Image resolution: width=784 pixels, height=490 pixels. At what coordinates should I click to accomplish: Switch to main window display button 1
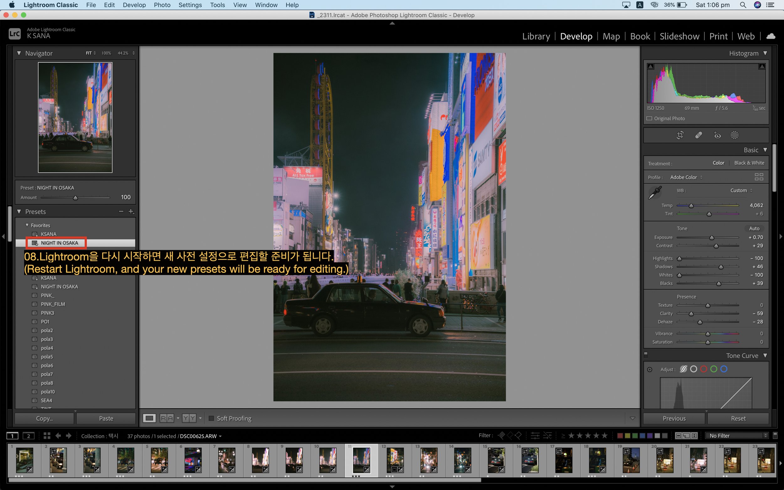(x=12, y=436)
